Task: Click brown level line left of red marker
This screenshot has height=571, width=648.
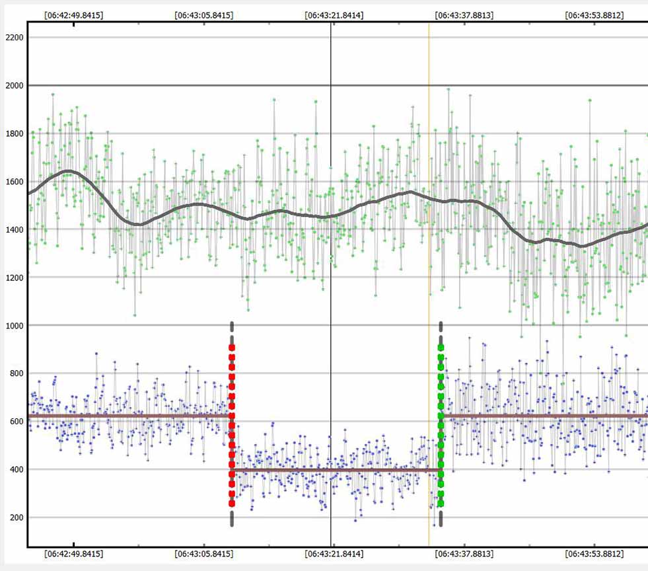Action: 132,416
